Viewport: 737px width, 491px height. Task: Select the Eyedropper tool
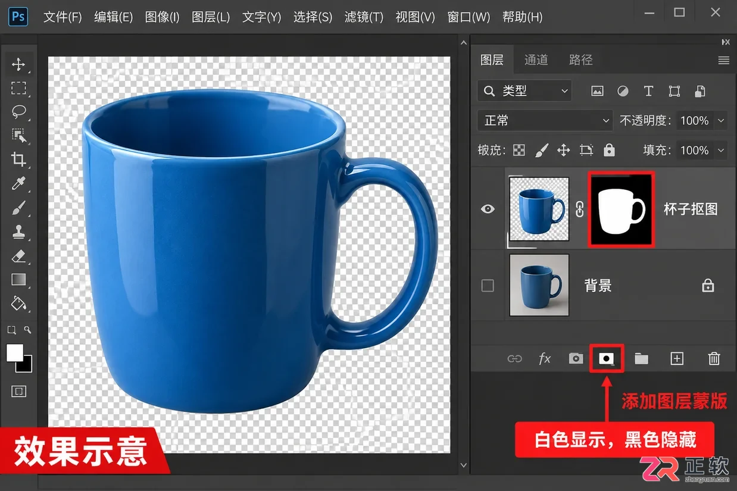tap(18, 183)
